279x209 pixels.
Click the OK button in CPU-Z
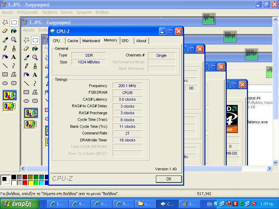pos(169,179)
